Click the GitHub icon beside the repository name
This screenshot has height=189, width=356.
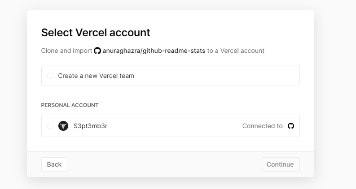[97, 51]
